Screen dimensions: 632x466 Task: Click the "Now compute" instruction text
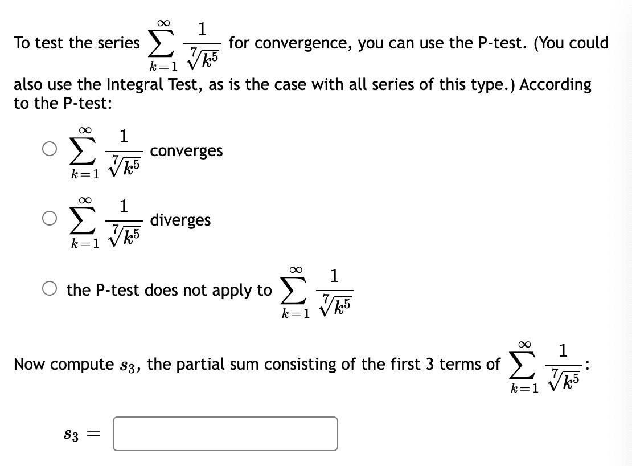tap(257, 364)
